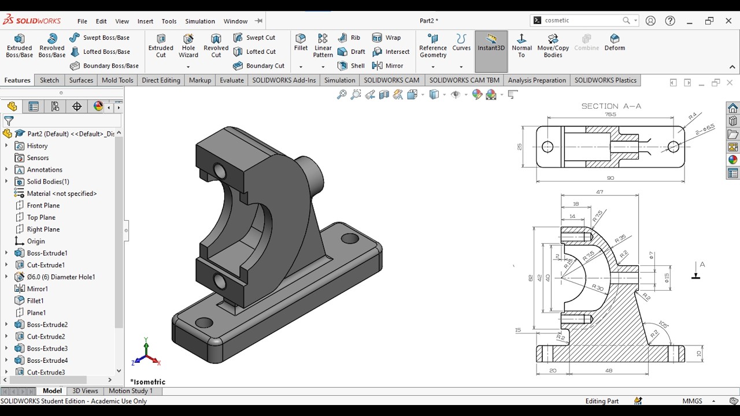The width and height of the screenshot is (740, 416).
Task: Select the Revolved Boss/Base tool
Action: coord(51,45)
